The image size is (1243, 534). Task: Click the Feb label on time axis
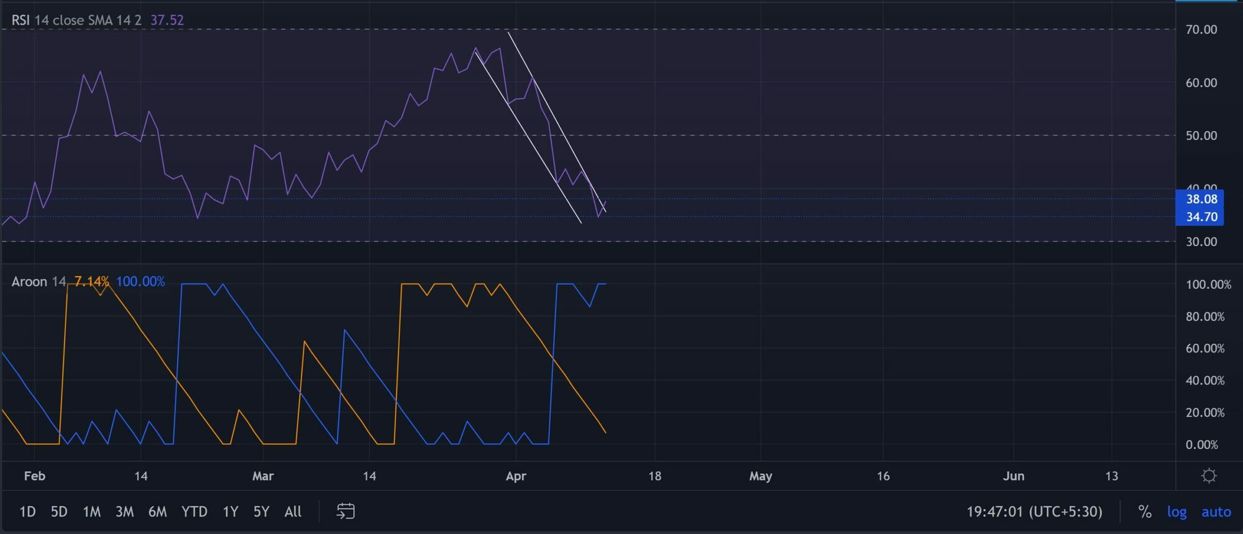35,476
